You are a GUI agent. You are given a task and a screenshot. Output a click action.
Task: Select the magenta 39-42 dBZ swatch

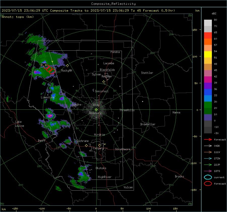[x=208, y=80]
